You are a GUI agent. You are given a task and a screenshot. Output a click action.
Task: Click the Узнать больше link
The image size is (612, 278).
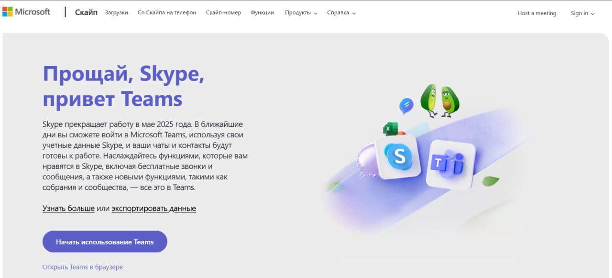[68, 208]
